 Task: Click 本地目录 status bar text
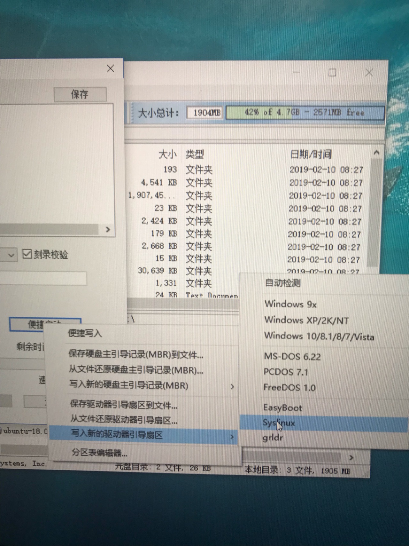pyautogui.click(x=297, y=471)
